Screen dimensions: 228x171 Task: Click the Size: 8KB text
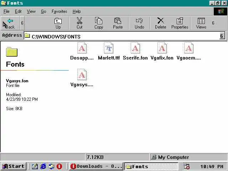(x=14, y=109)
